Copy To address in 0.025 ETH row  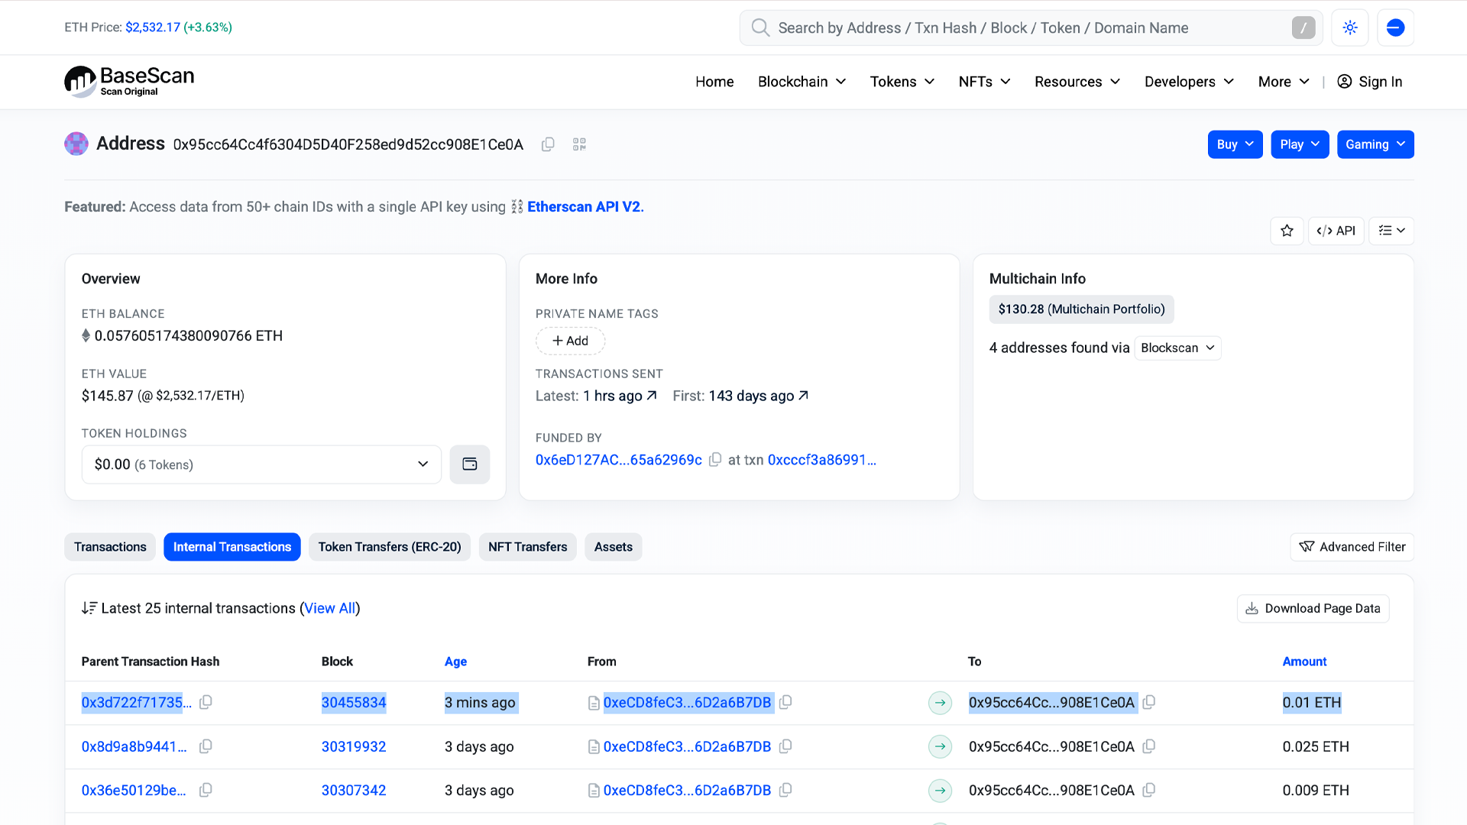pos(1148,746)
